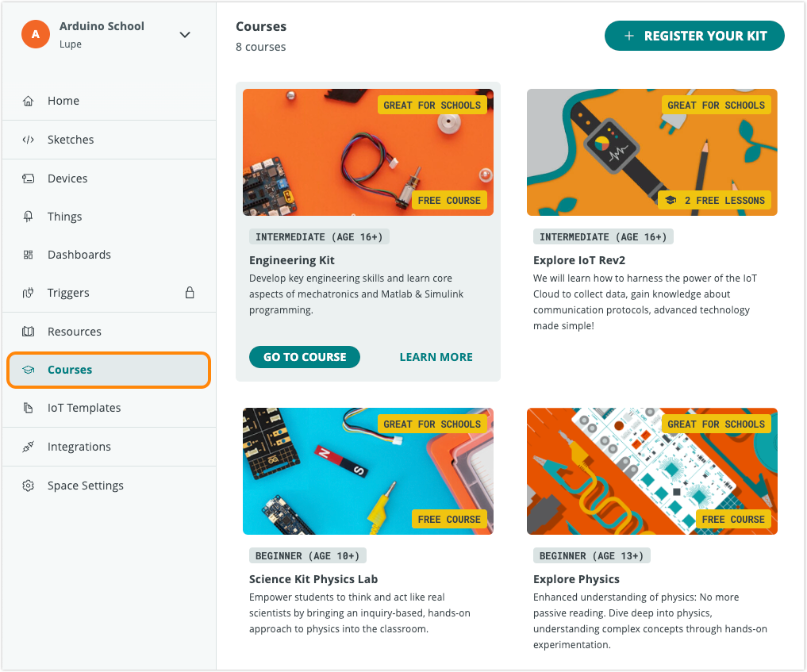Open Devices using its sidebar icon
The width and height of the screenshot is (807, 672).
(x=29, y=178)
